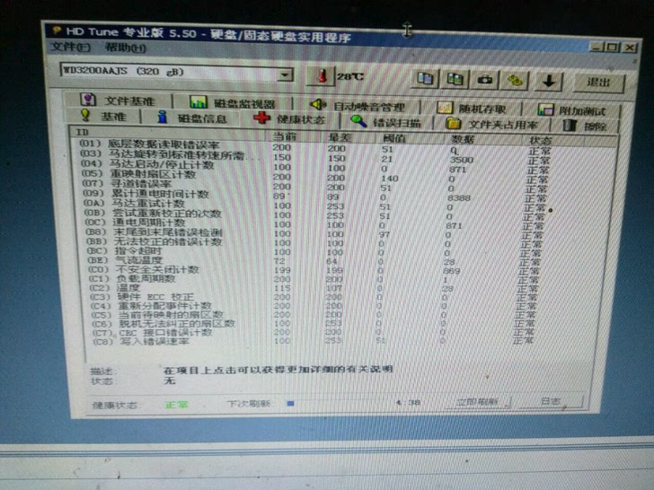654x490 pixels.
Task: Select row (C6) 脱机无法纠正的扇区数
Action: click(344, 324)
